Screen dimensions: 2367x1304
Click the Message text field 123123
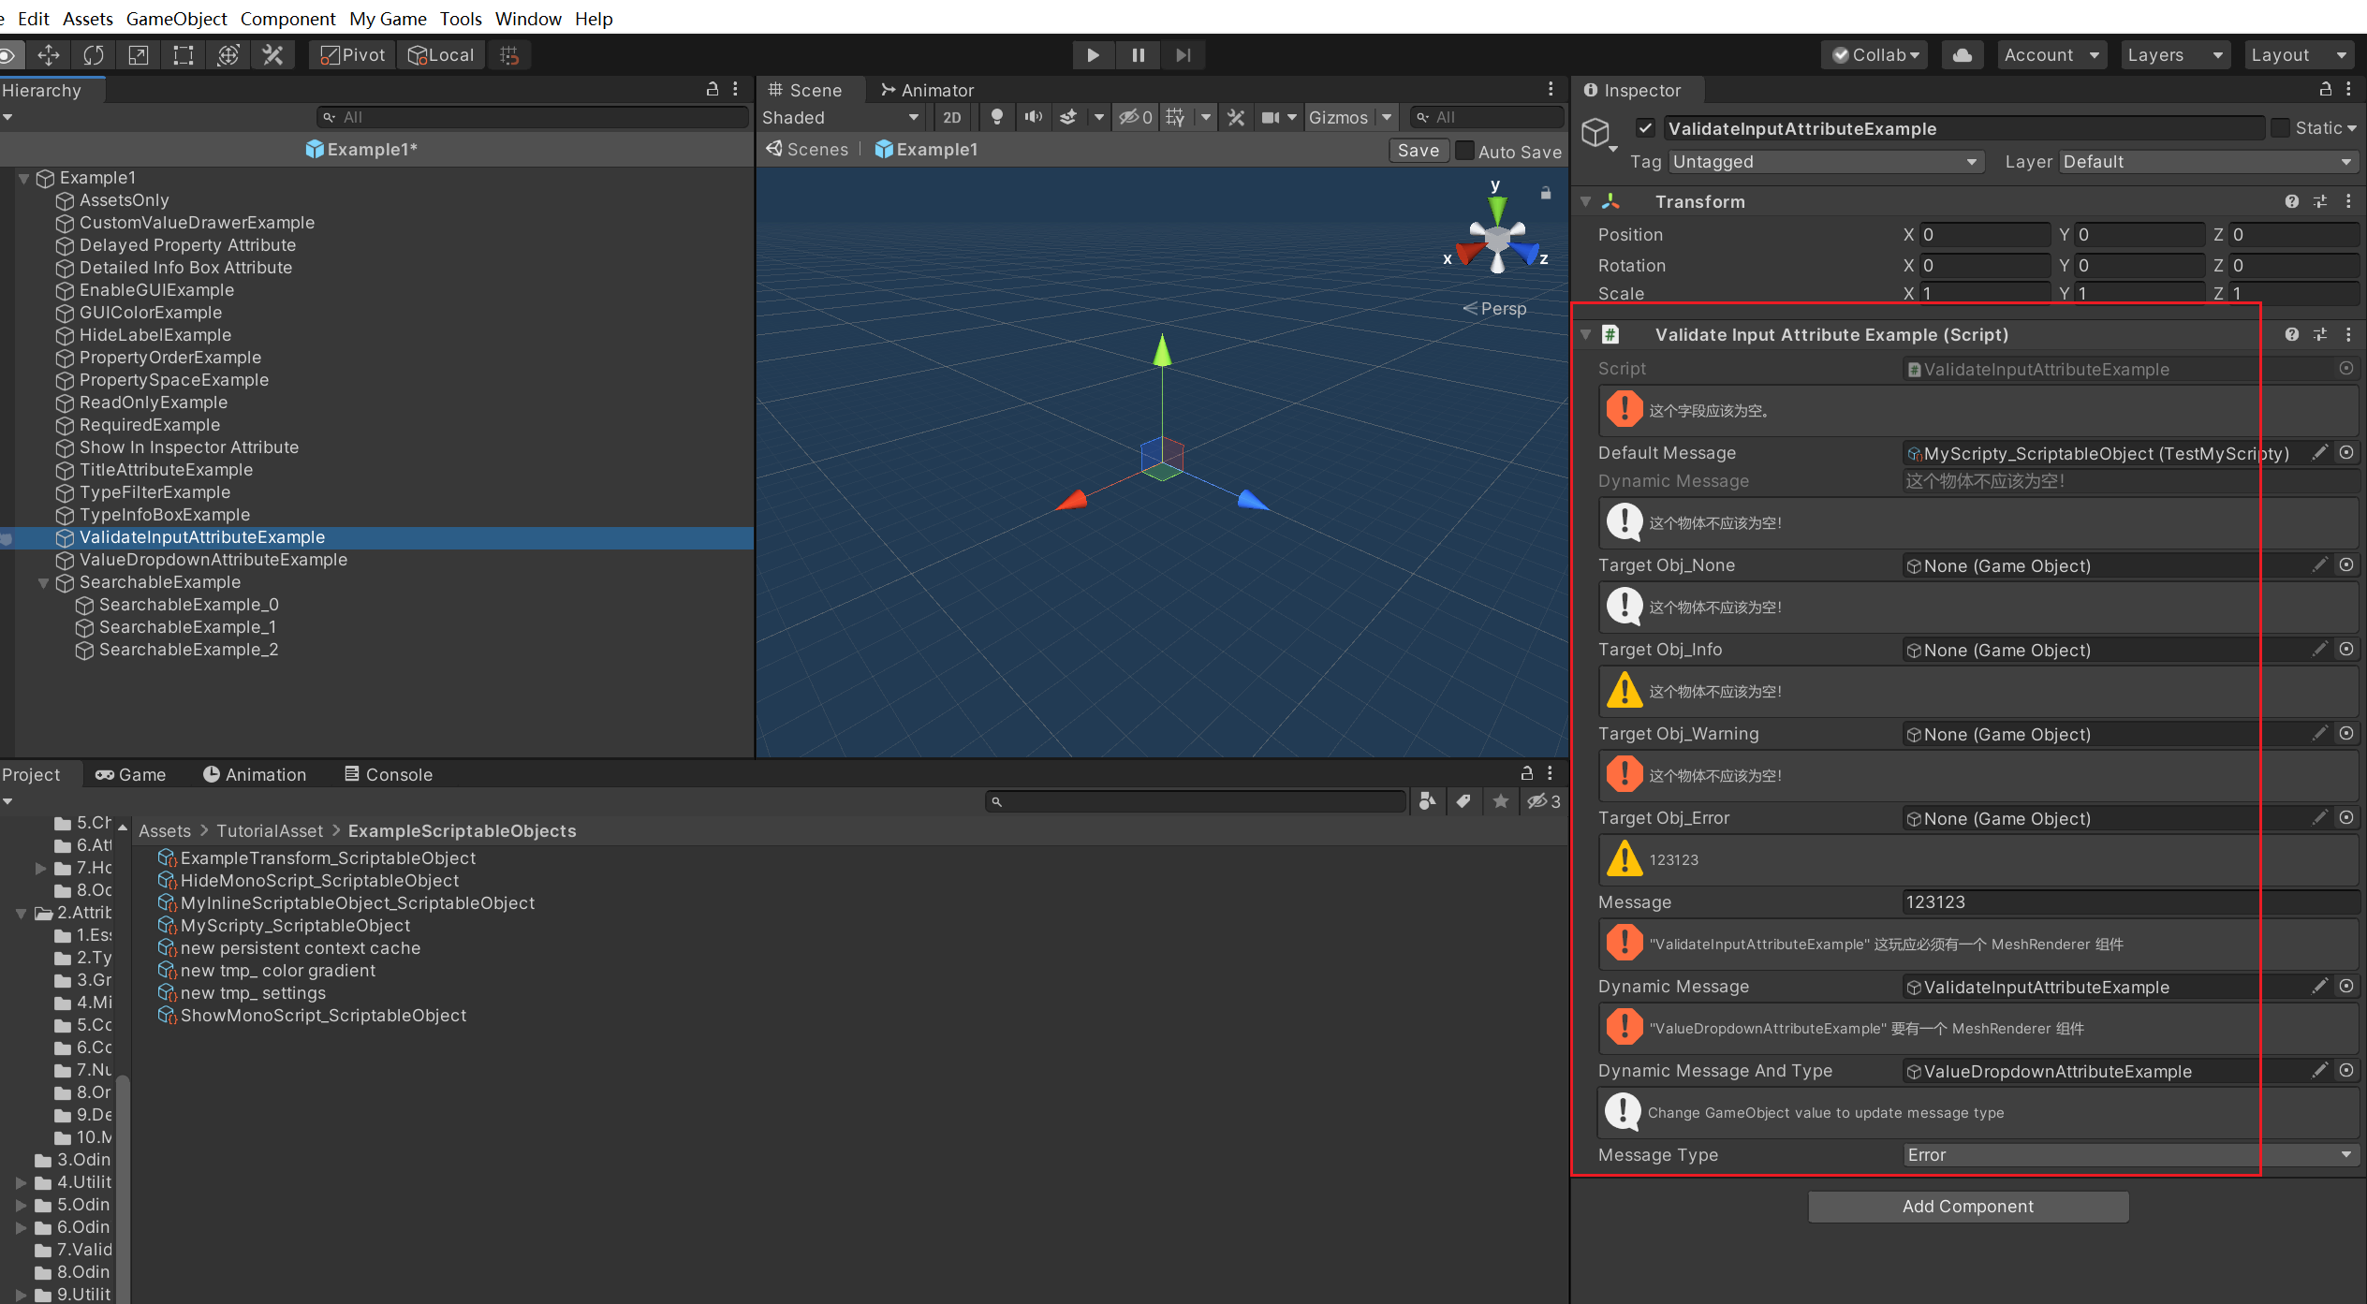pyautogui.click(x=2125, y=902)
